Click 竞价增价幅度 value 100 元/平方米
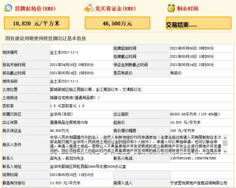The width and height of the screenshot is (236, 188). [x=183, y=131]
